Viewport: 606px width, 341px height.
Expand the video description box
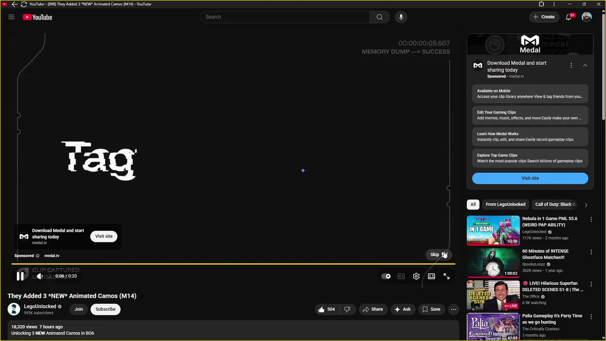click(x=233, y=330)
